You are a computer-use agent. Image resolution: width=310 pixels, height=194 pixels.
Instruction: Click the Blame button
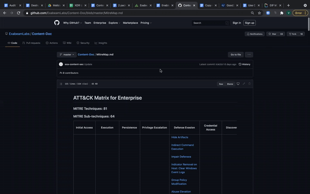[230, 84]
